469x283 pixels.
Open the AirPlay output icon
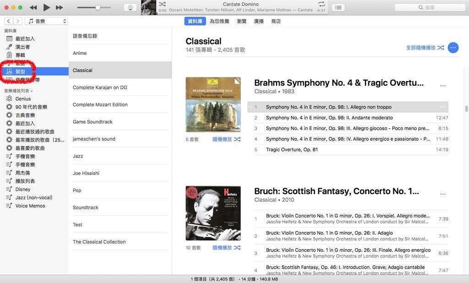(130, 8)
